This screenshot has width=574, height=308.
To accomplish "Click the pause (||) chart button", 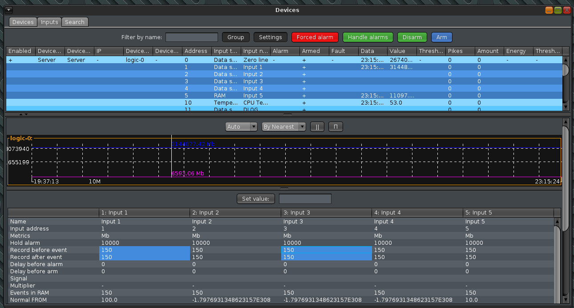I will click(x=317, y=127).
